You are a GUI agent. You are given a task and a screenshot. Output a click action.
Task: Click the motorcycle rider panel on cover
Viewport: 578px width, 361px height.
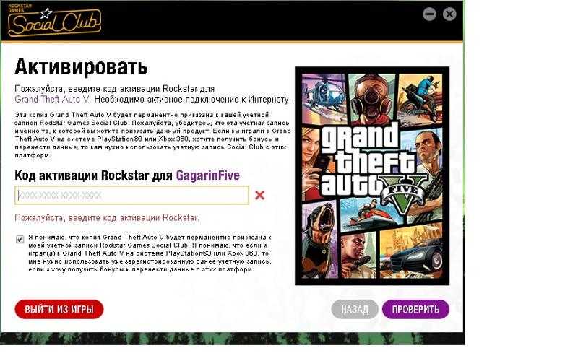(420, 100)
